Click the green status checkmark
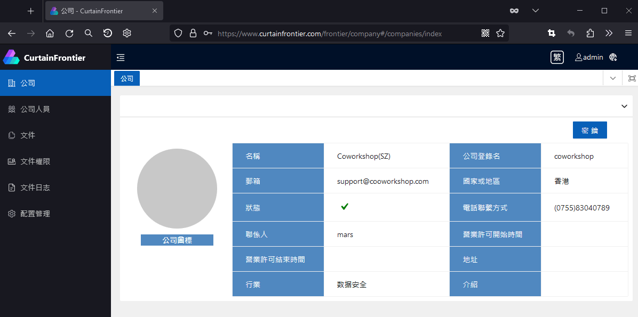638x317 pixels. 345,207
